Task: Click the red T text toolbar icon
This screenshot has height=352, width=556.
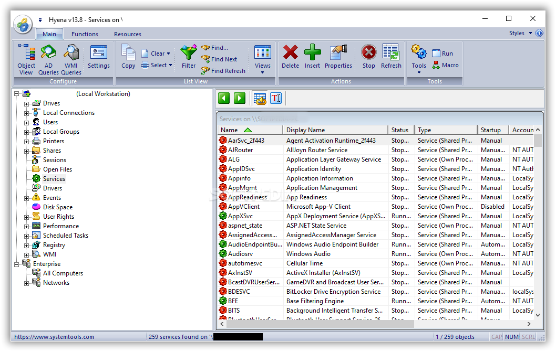Action: (x=276, y=98)
